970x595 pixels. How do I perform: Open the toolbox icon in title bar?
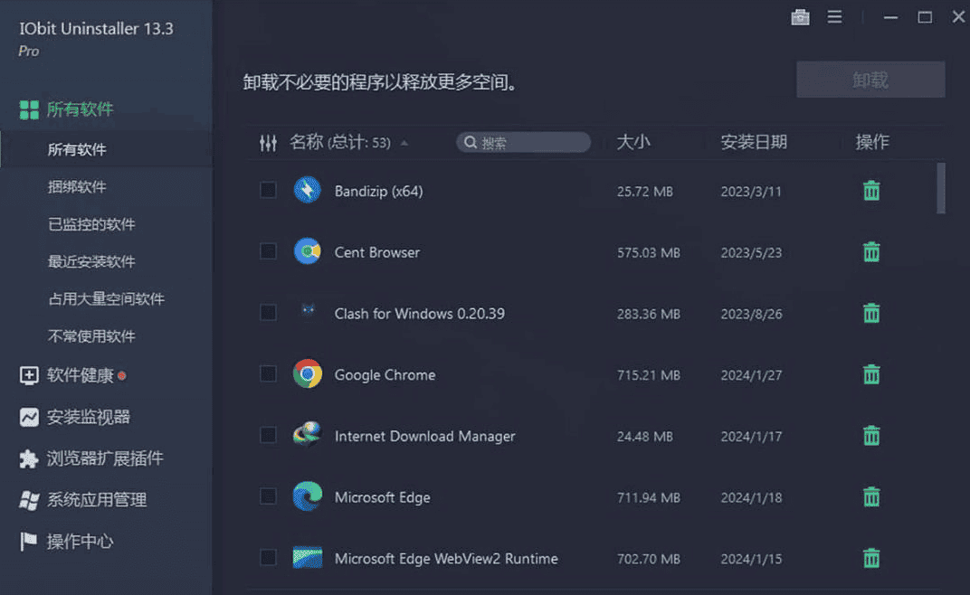pyautogui.click(x=800, y=17)
